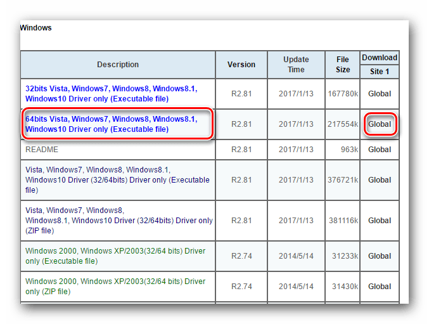This screenshot has width=429, height=324.
Task: Open Windows 2000/XP ZIP driver description
Action: tap(115, 286)
